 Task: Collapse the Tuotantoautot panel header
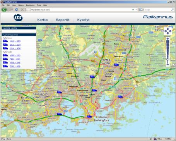19,34
